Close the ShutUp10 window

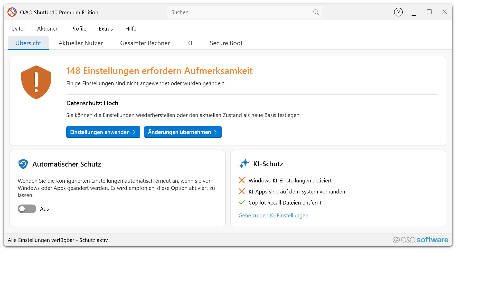tap(445, 12)
